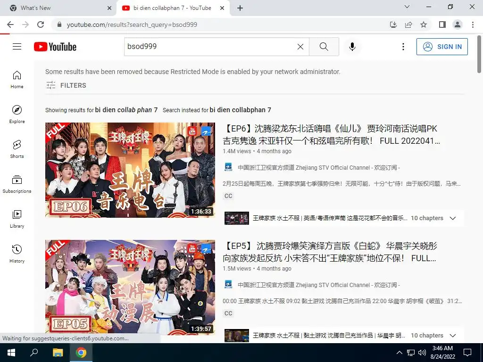Image resolution: width=483 pixels, height=362 pixels.
Task: Go to the YouTube logo home link
Action: point(55,47)
